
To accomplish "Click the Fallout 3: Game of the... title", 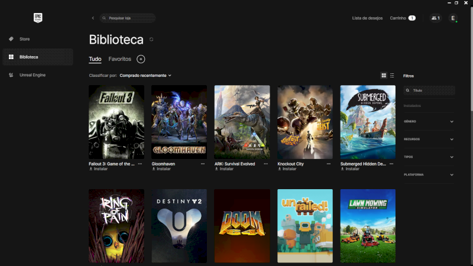I will point(112,164).
